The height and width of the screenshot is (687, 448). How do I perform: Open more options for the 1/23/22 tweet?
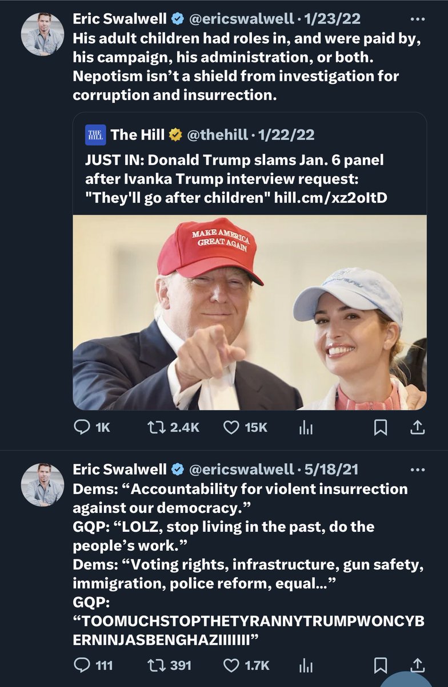tap(418, 19)
